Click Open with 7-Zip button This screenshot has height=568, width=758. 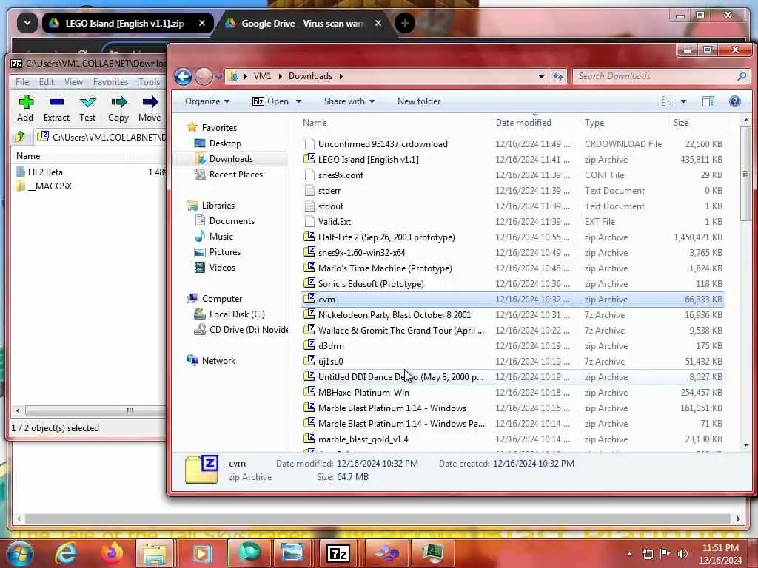coord(271,101)
